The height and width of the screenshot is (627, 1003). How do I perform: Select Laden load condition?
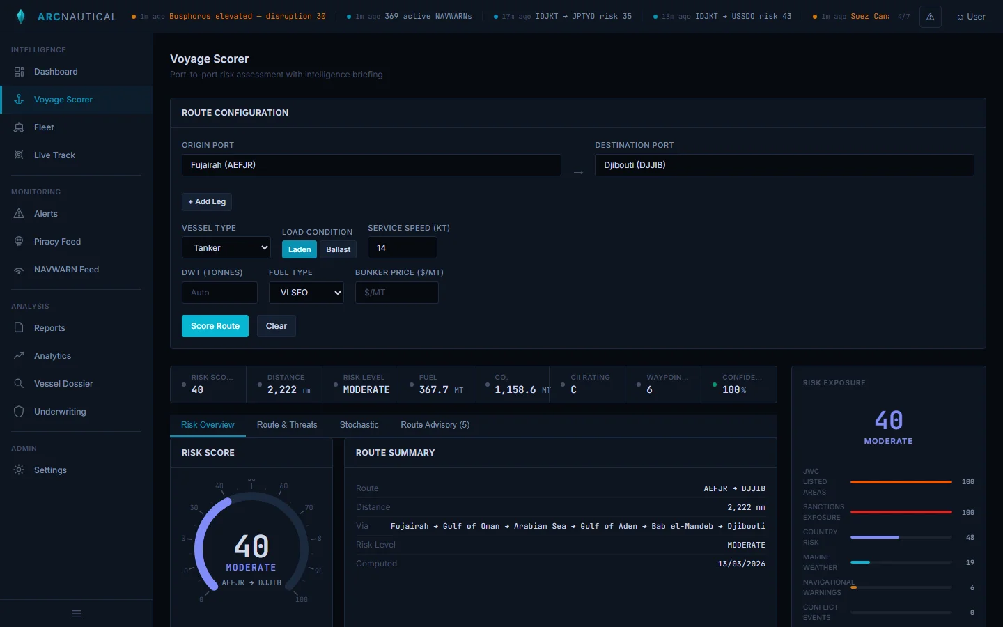(300, 249)
